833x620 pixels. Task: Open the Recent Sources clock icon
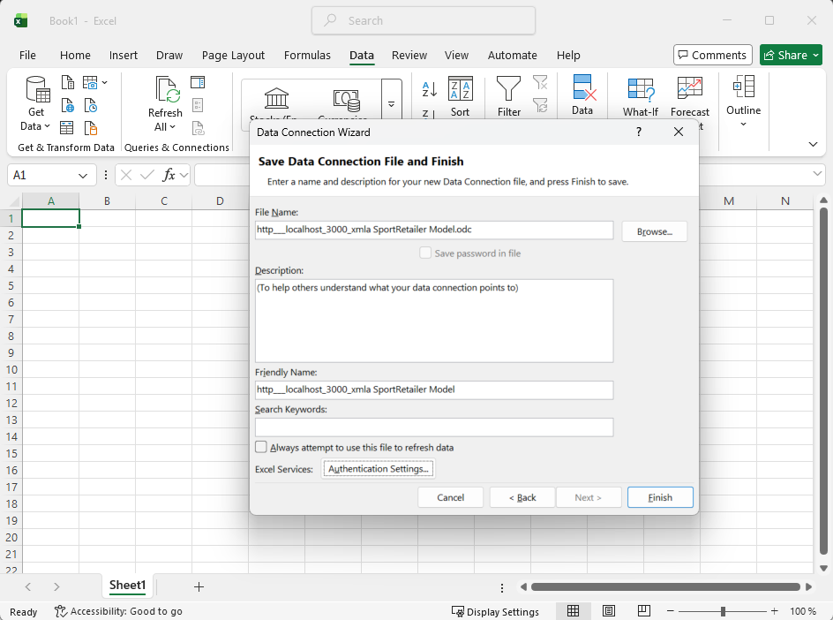click(91, 105)
